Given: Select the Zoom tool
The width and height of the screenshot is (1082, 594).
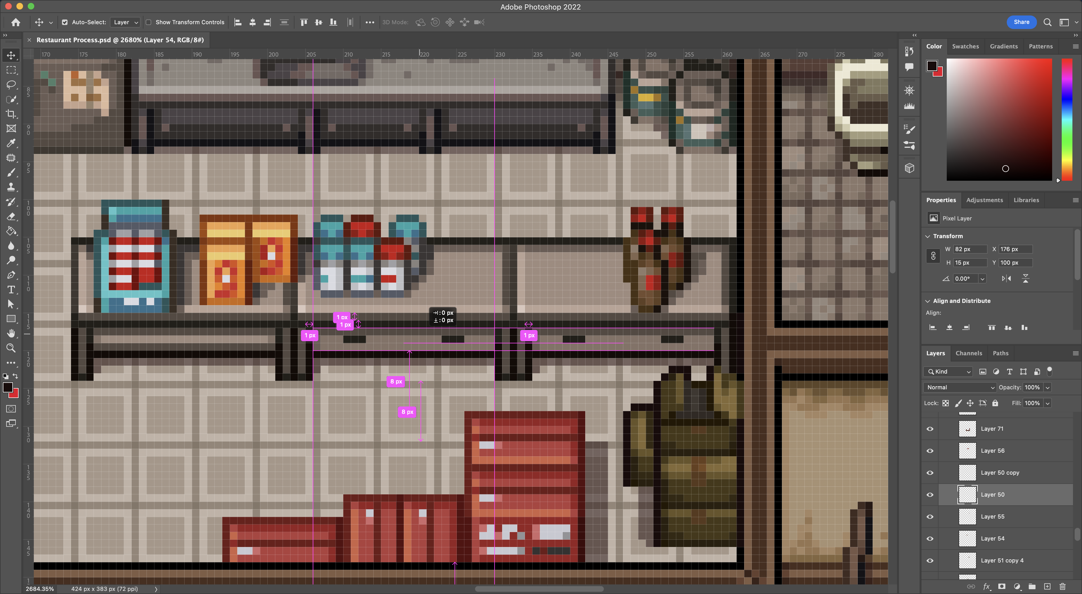Looking at the screenshot, I should [x=11, y=348].
